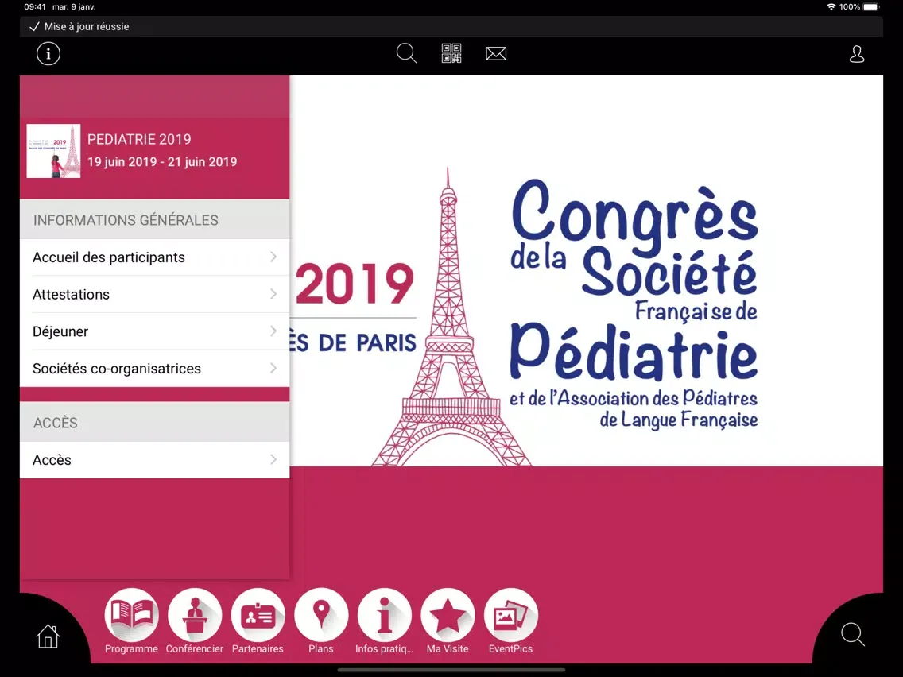
Task: Select the Accès menu entry
Action: 155,460
